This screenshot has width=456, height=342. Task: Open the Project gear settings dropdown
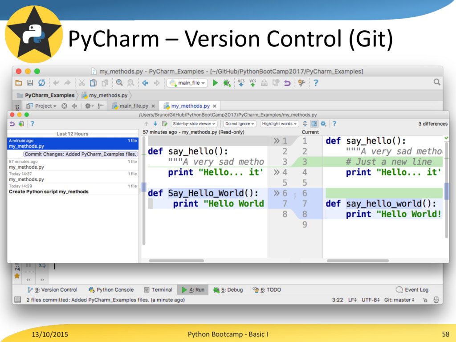click(89, 106)
